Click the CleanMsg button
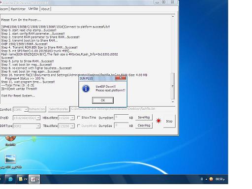Viewport: 252px width, 189px height. click(x=144, y=126)
